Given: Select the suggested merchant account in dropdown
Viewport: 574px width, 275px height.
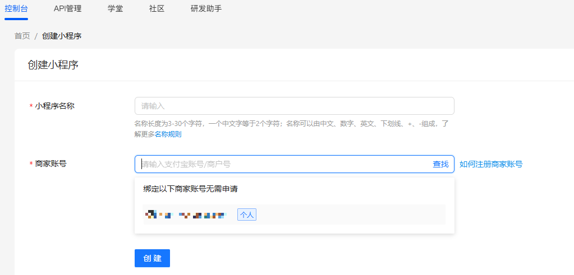Looking at the screenshot, I should pos(185,215).
